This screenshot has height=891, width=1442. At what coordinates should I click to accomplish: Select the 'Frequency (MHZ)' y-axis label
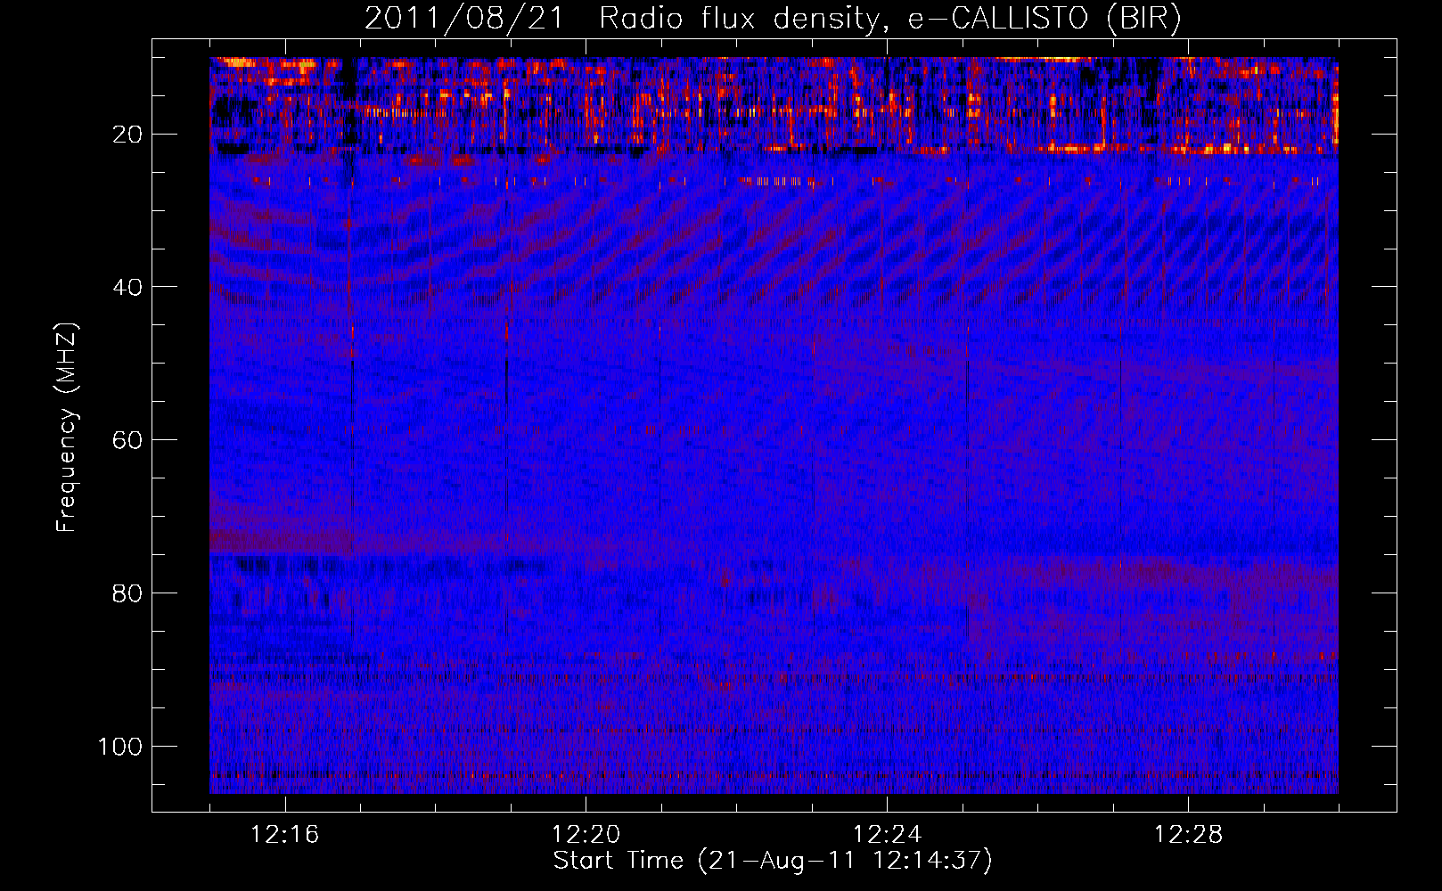point(67,427)
